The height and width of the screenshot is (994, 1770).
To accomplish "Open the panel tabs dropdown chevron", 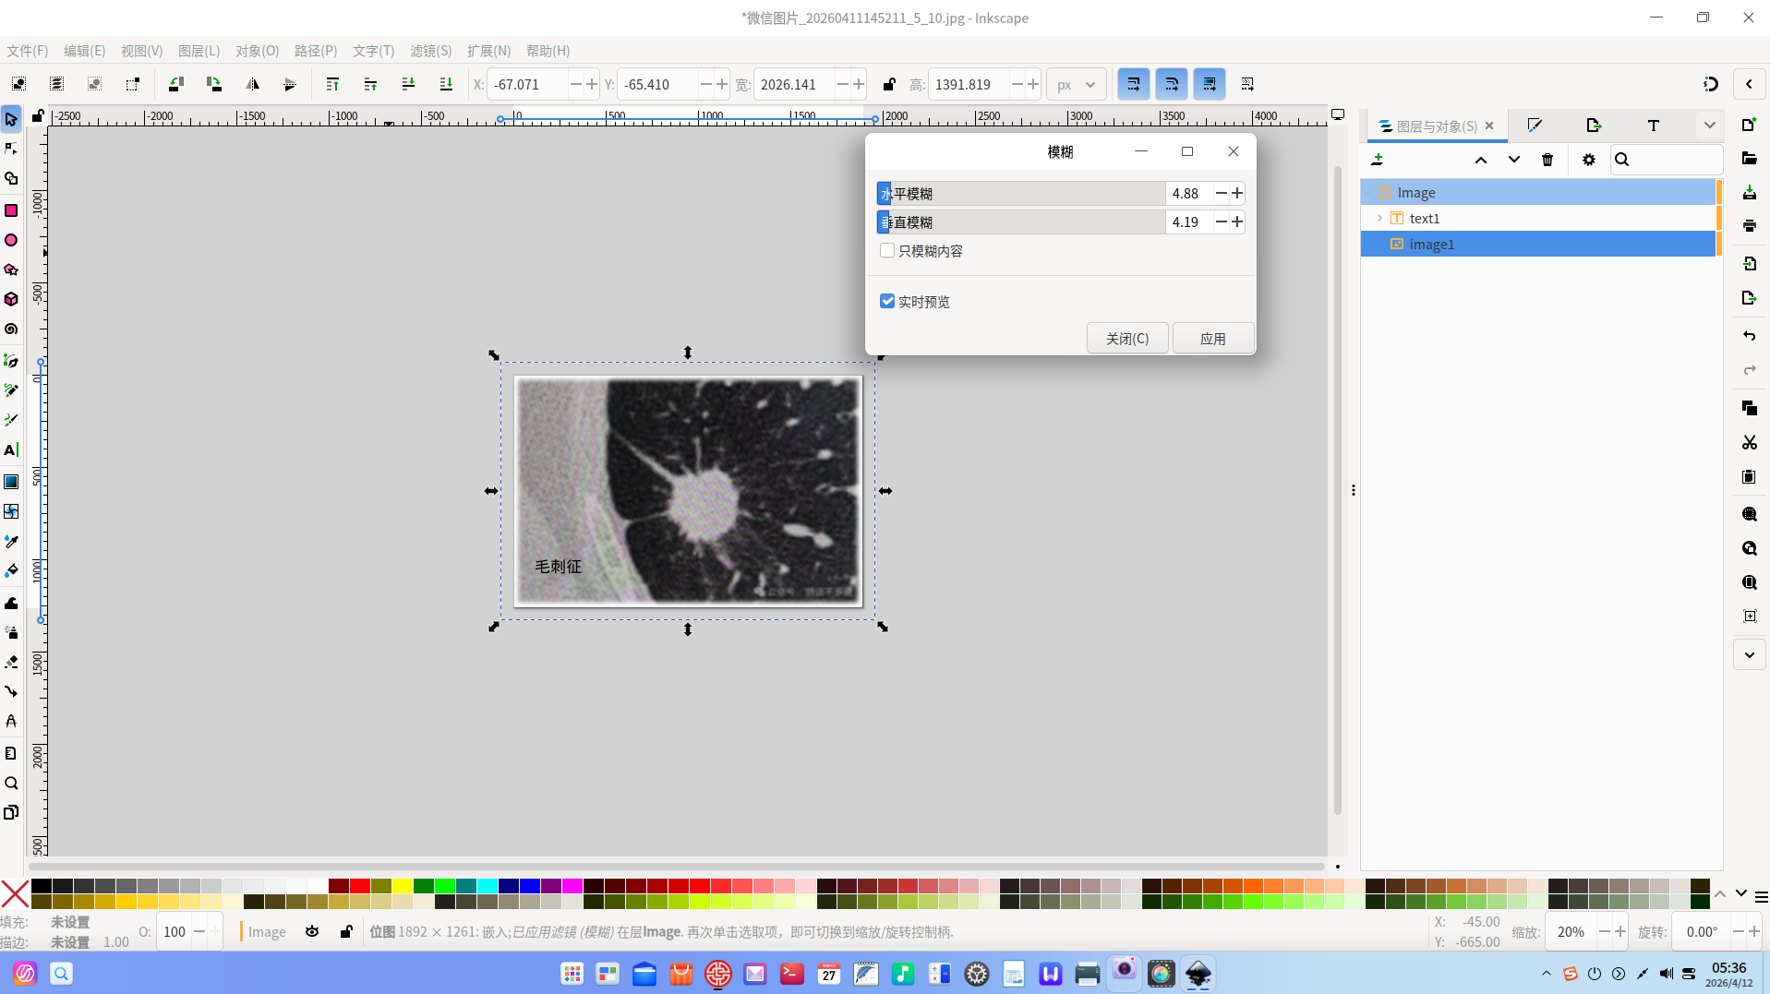I will [1709, 126].
